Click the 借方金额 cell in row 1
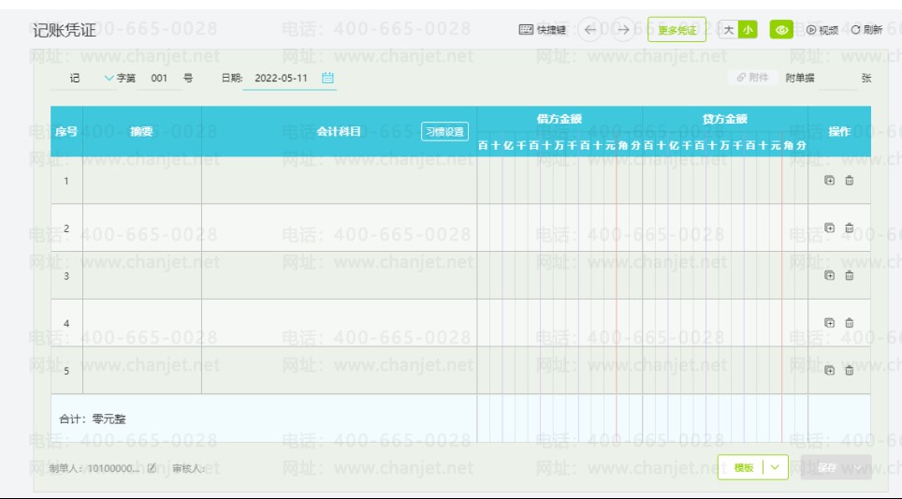This screenshot has width=902, height=499. 560,180
